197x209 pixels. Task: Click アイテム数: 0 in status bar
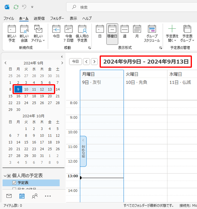[x=13, y=205]
